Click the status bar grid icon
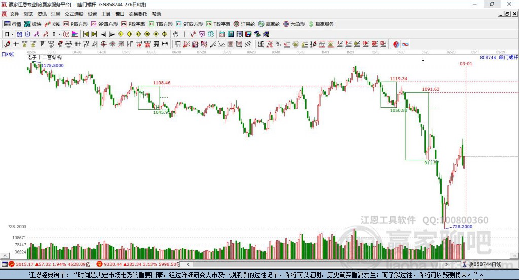519x280 pixels. pos(4,264)
